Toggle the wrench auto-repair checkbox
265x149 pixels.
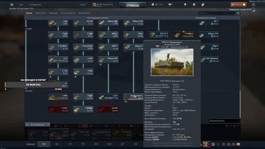(x=228, y=126)
